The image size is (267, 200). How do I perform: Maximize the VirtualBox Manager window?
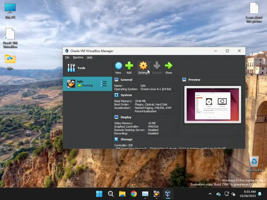(x=227, y=51)
